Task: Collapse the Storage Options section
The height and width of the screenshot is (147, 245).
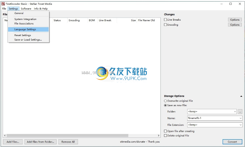Action: click(x=241, y=96)
